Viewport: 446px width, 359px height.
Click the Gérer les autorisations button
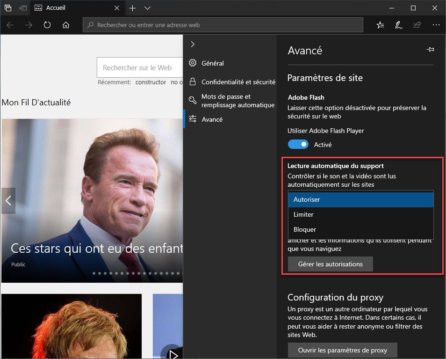(330, 264)
